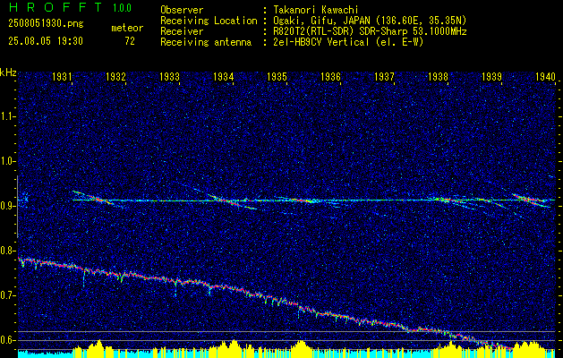Click the version number 1.0.0
This screenshot has height=358, width=563.
122,8
